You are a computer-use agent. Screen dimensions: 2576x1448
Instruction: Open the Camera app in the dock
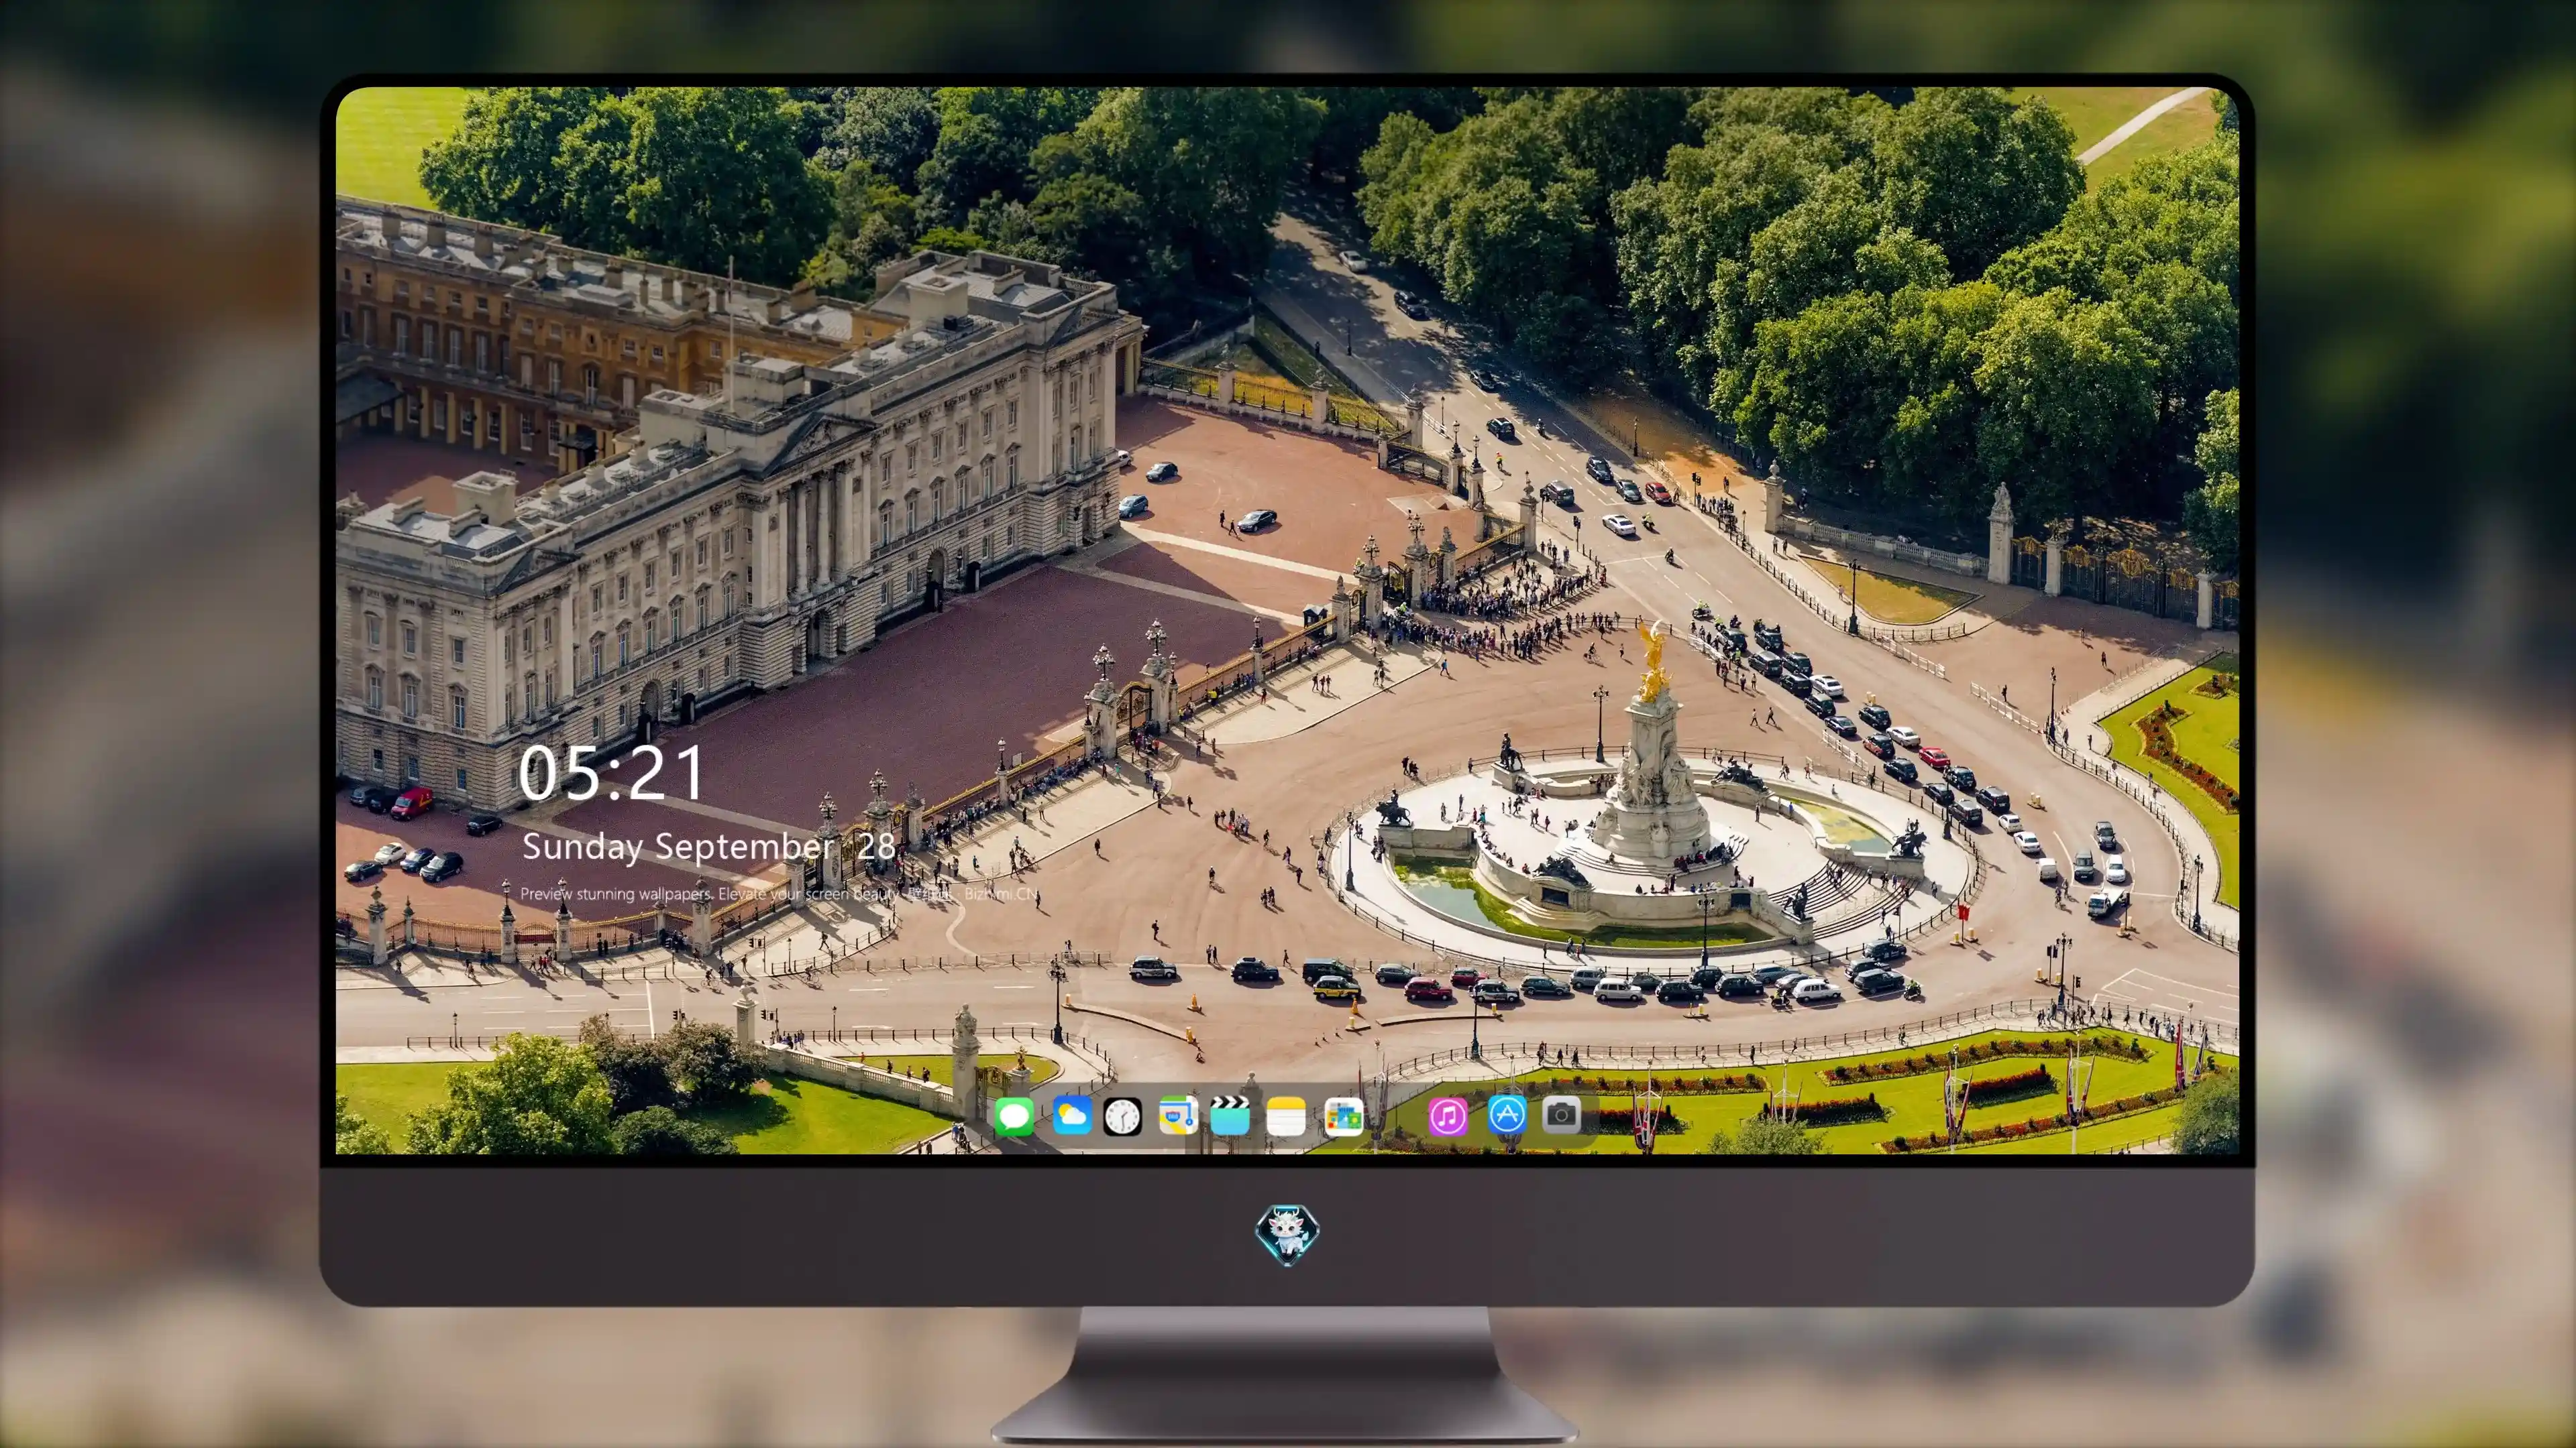pyautogui.click(x=1561, y=1114)
